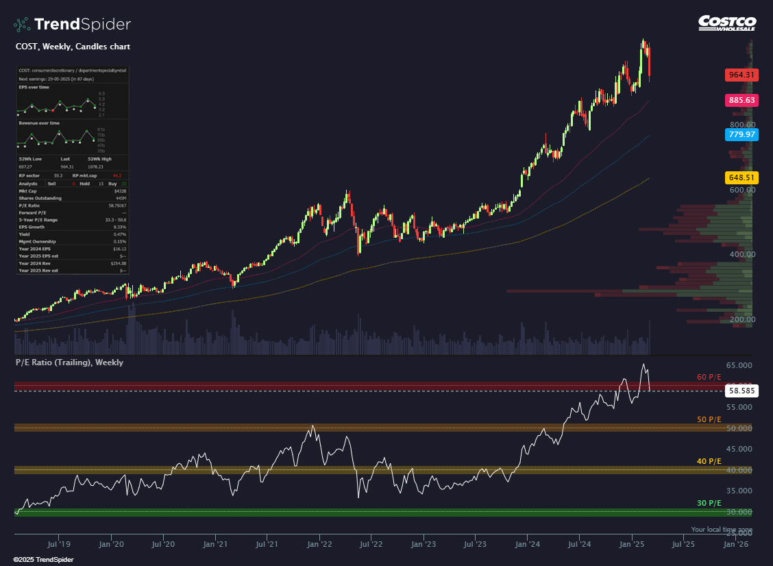
Task: Click the 40 P/E level label
Action: click(709, 461)
